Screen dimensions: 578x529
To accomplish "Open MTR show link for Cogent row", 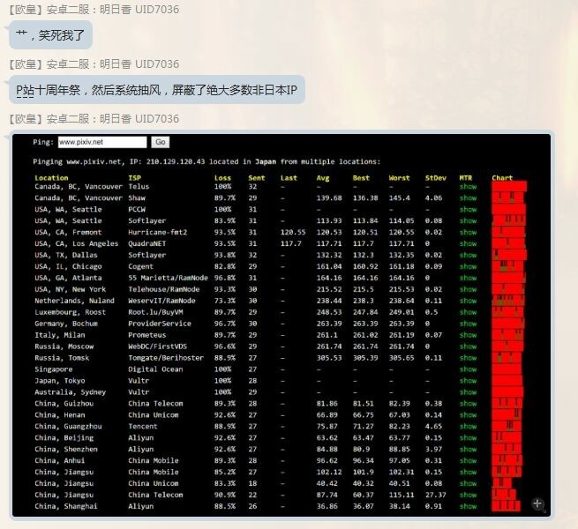I will point(468,267).
